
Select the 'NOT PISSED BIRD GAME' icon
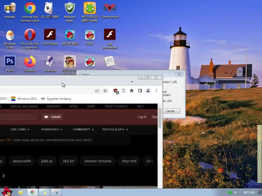(90, 12)
